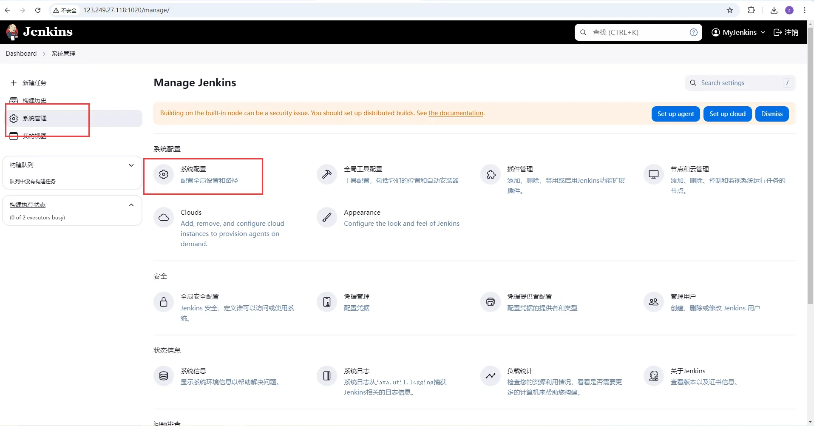Open the browser three-dot menu

(x=805, y=10)
